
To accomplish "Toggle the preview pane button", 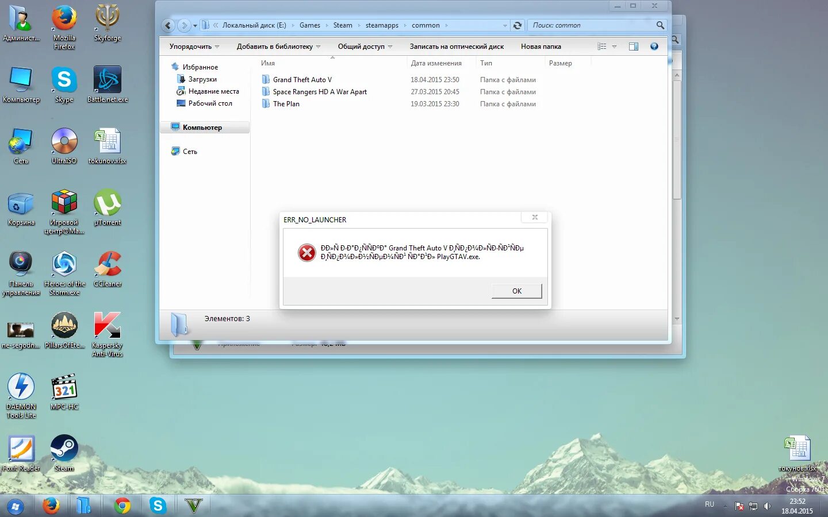I will coord(634,47).
